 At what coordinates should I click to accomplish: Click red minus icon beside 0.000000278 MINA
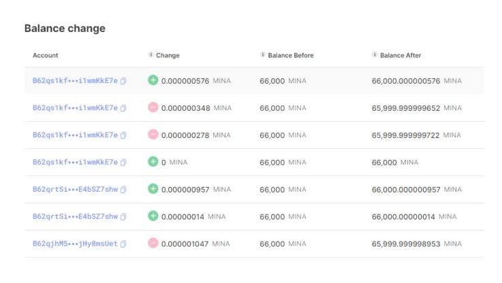153,135
